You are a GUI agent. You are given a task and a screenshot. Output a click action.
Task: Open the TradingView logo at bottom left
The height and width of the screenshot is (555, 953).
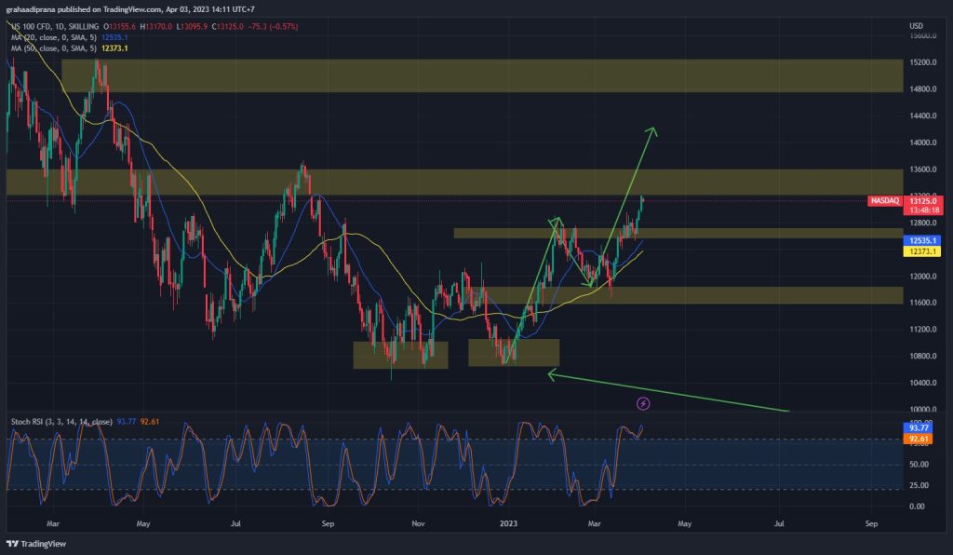point(36,544)
